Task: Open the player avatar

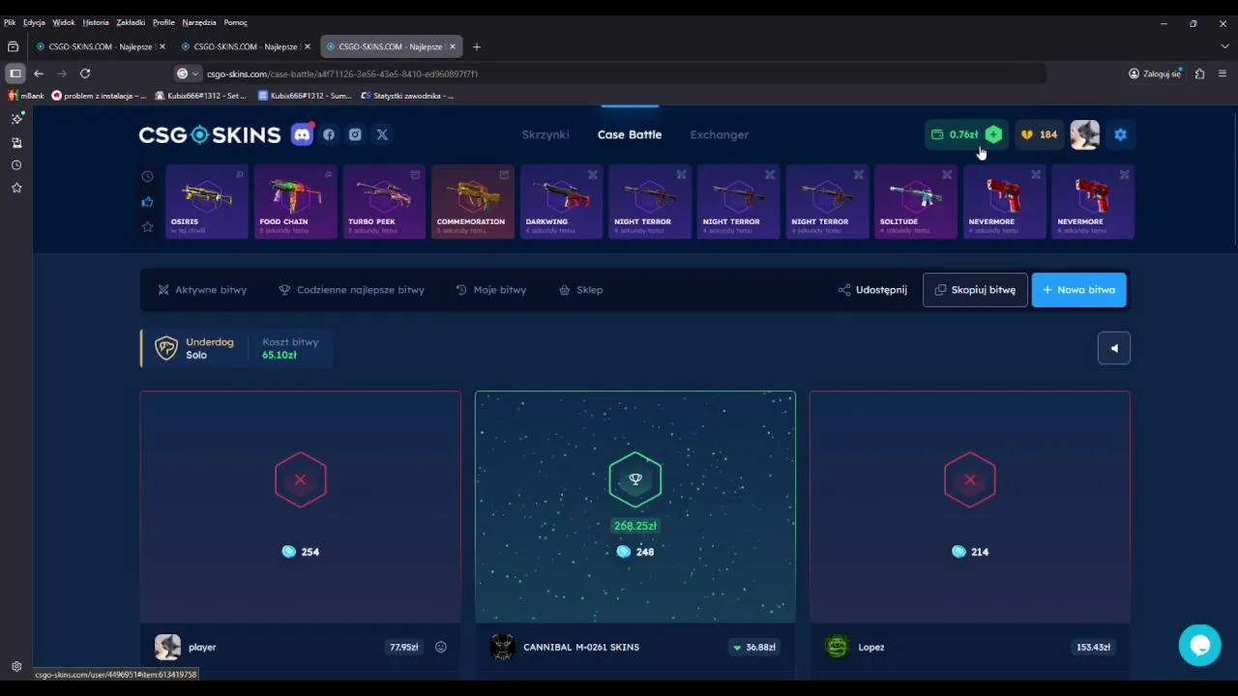Action: pyautogui.click(x=167, y=647)
